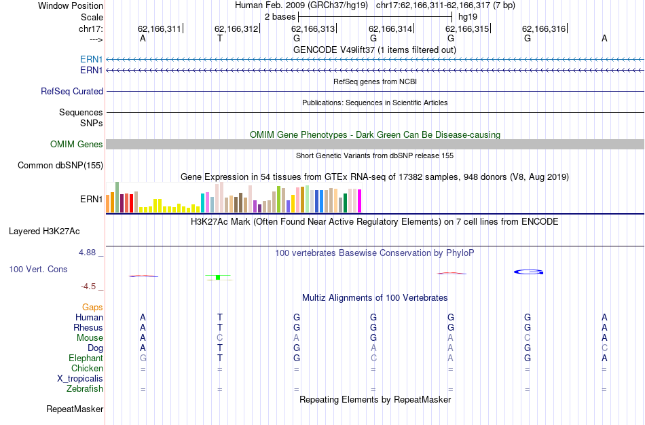
Task: Click the Sequences track label
Action: coord(81,112)
